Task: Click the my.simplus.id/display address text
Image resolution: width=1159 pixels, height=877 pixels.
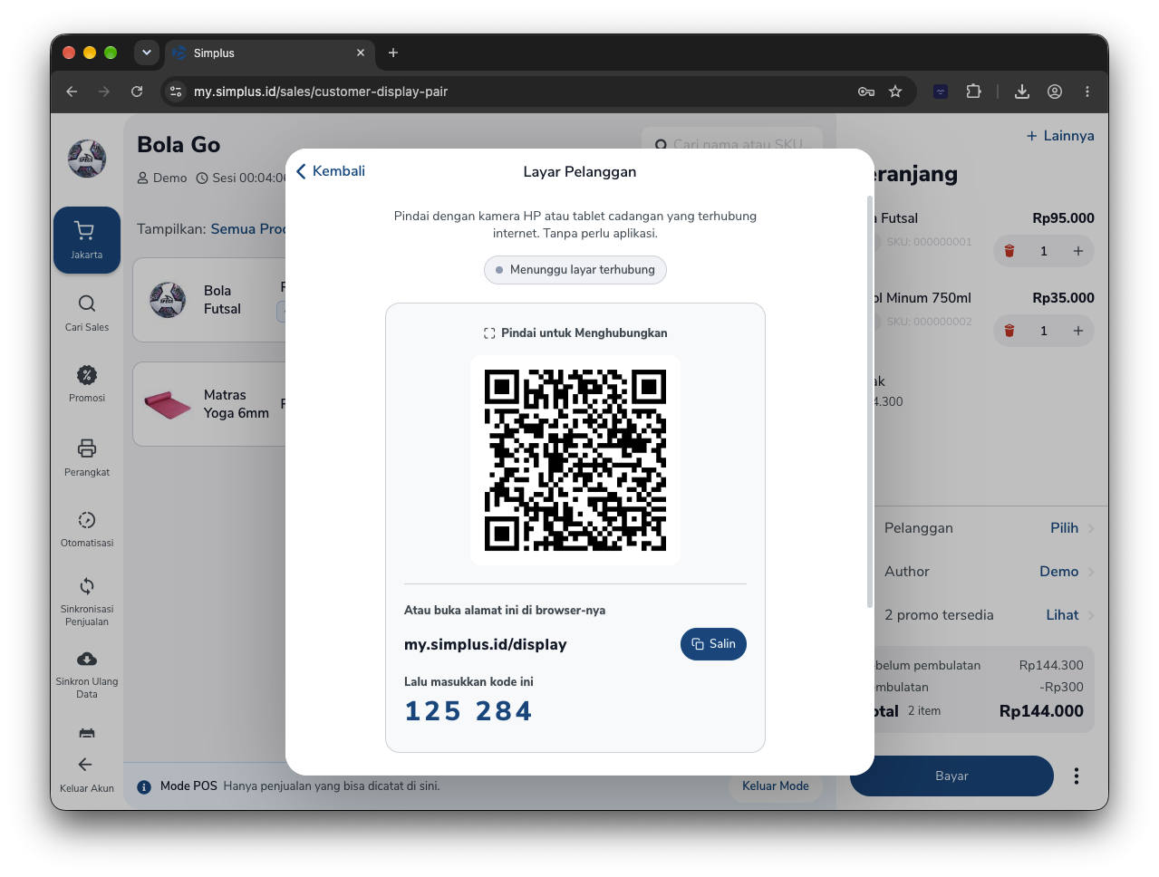Action: (486, 644)
